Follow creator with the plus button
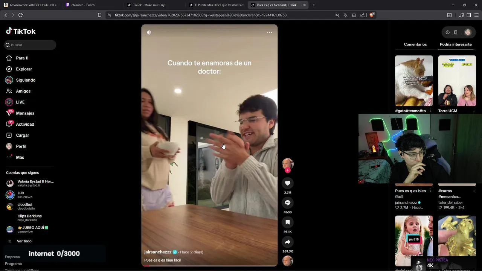This screenshot has height=271, width=482. point(288,170)
